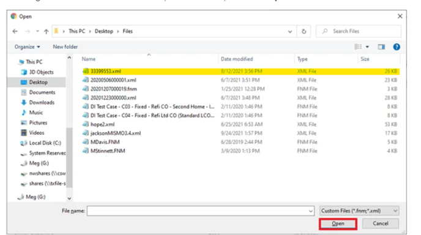The width and height of the screenshot is (421, 235).
Task: Open the recent locations dropdown arrow
Action: 37,31
